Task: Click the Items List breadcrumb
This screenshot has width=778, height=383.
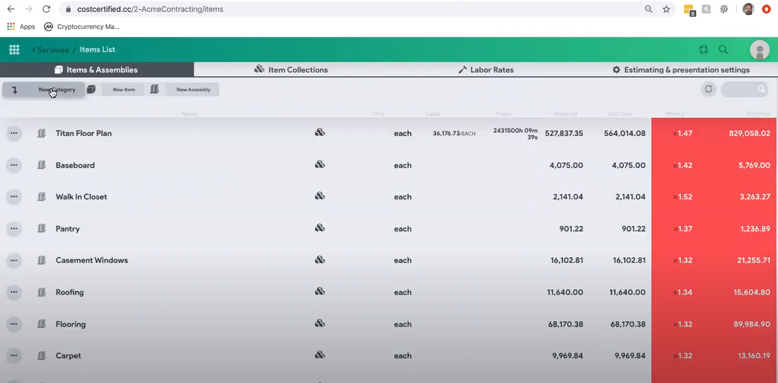Action: 98,50
